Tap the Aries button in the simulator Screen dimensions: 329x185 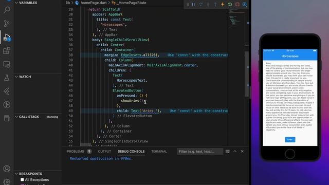pyautogui.click(x=290, y=139)
